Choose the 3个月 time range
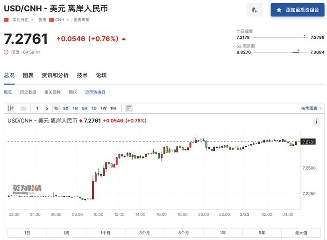Screen dimensions: 327x240 pyautogui.click(x=144, y=233)
